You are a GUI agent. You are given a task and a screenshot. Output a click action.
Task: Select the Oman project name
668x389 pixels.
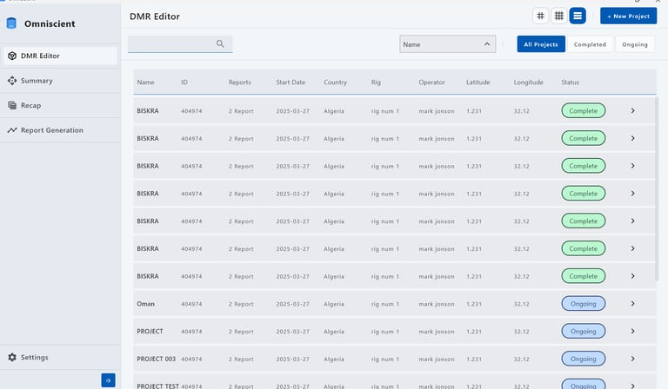pyautogui.click(x=146, y=304)
